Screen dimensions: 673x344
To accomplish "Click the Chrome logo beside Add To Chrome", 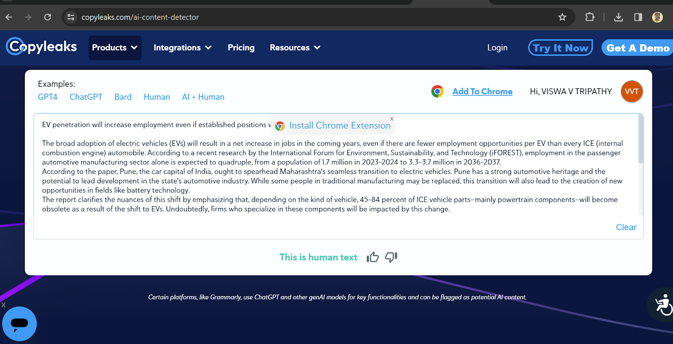I will coord(437,91).
